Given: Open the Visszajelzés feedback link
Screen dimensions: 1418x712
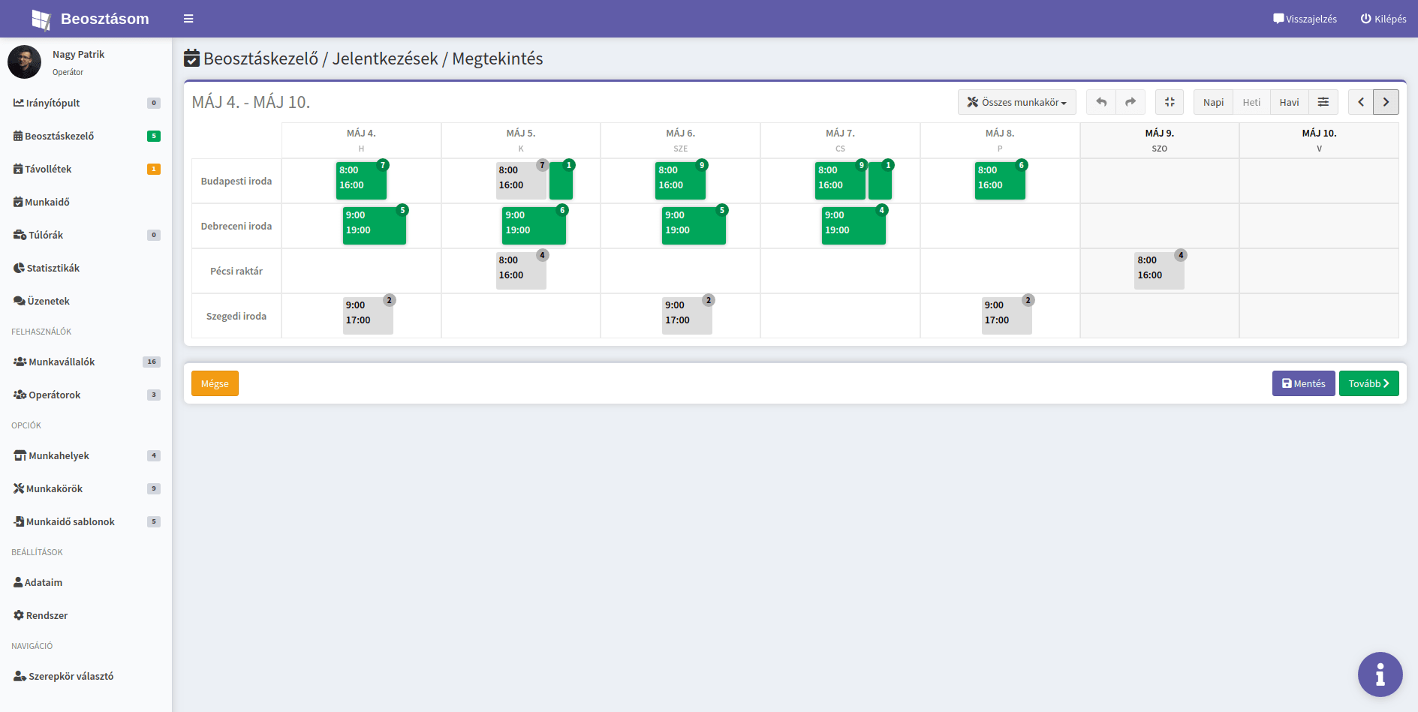Looking at the screenshot, I should tap(1305, 19).
